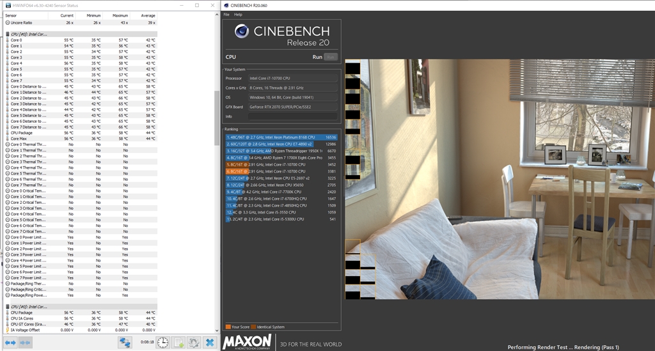Select the CPU GT Cores sensor row
Image resolution: width=655 pixels, height=351 pixels.
[x=81, y=324]
